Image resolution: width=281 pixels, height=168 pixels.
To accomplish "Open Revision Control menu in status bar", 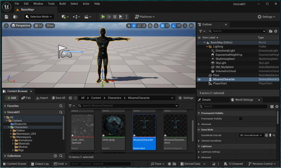I will (x=262, y=164).
